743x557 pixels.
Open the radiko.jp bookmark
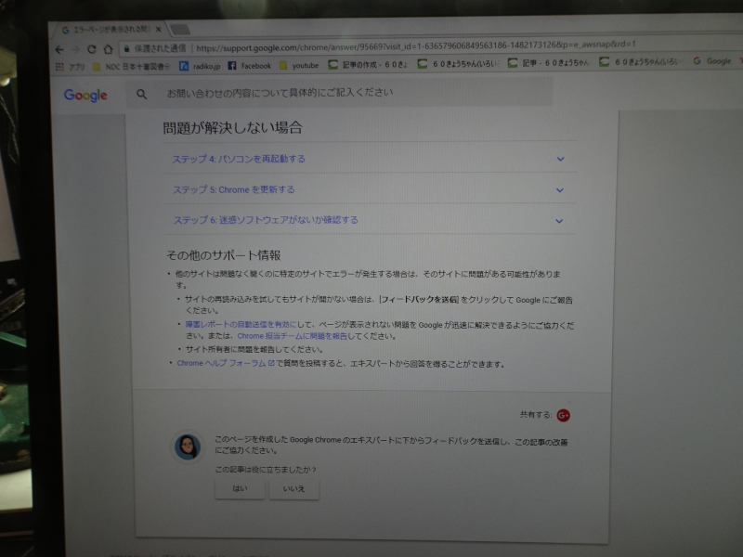[200, 66]
